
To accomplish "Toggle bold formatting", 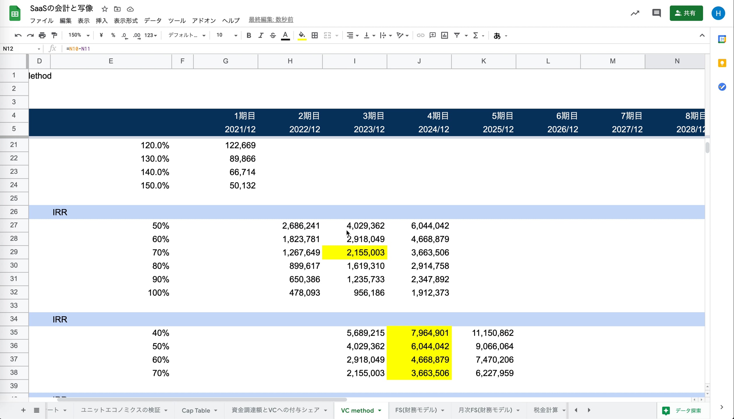I will (x=249, y=35).
